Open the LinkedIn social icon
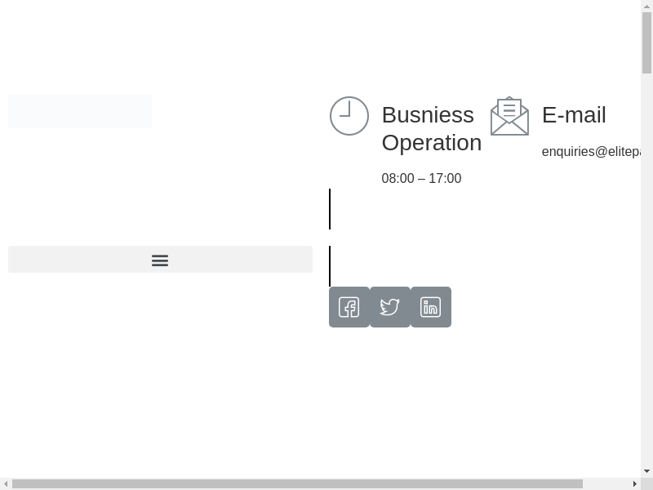Viewport: 653px width, 490px height. point(430,307)
